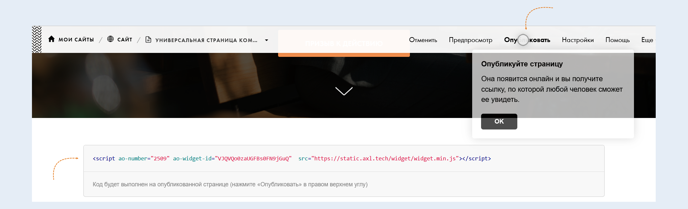Click the white down chevron on cover
The height and width of the screenshot is (209, 688).
[344, 91]
